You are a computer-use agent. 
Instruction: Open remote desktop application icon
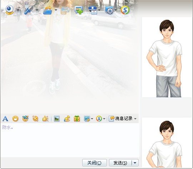pos(109,10)
